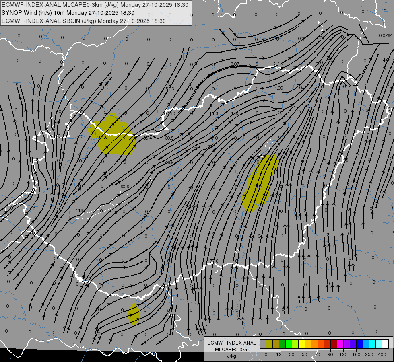Click the small olive shaded patch in the south
This screenshot has width=394, height=362.
[134, 314]
